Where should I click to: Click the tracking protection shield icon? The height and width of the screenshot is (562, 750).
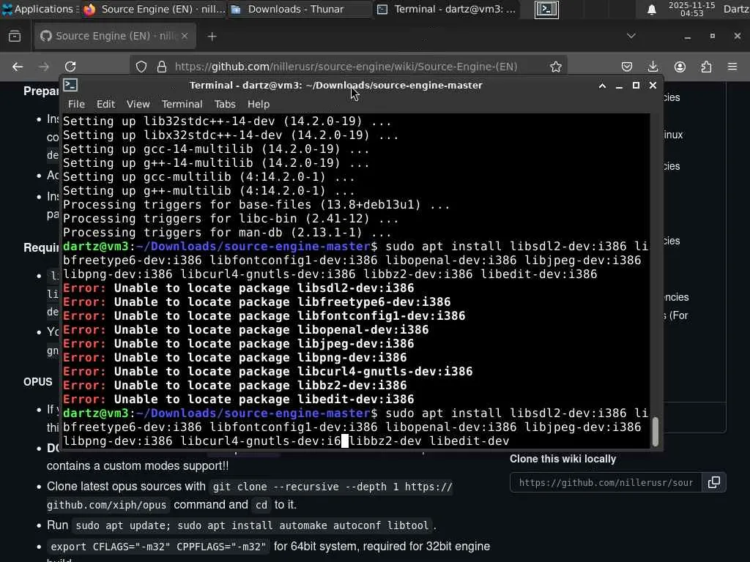pos(141,67)
